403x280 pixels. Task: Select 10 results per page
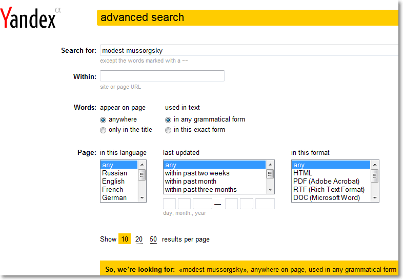125,239
